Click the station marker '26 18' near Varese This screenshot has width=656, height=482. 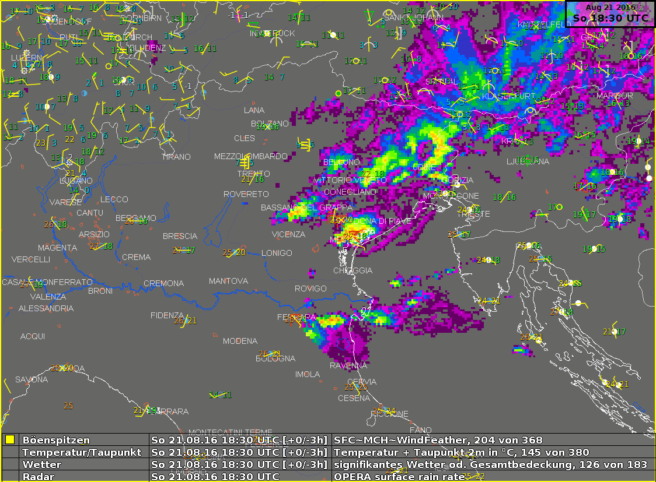tap(55, 224)
